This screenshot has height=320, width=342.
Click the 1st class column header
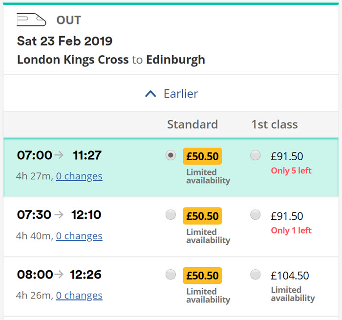point(275,125)
